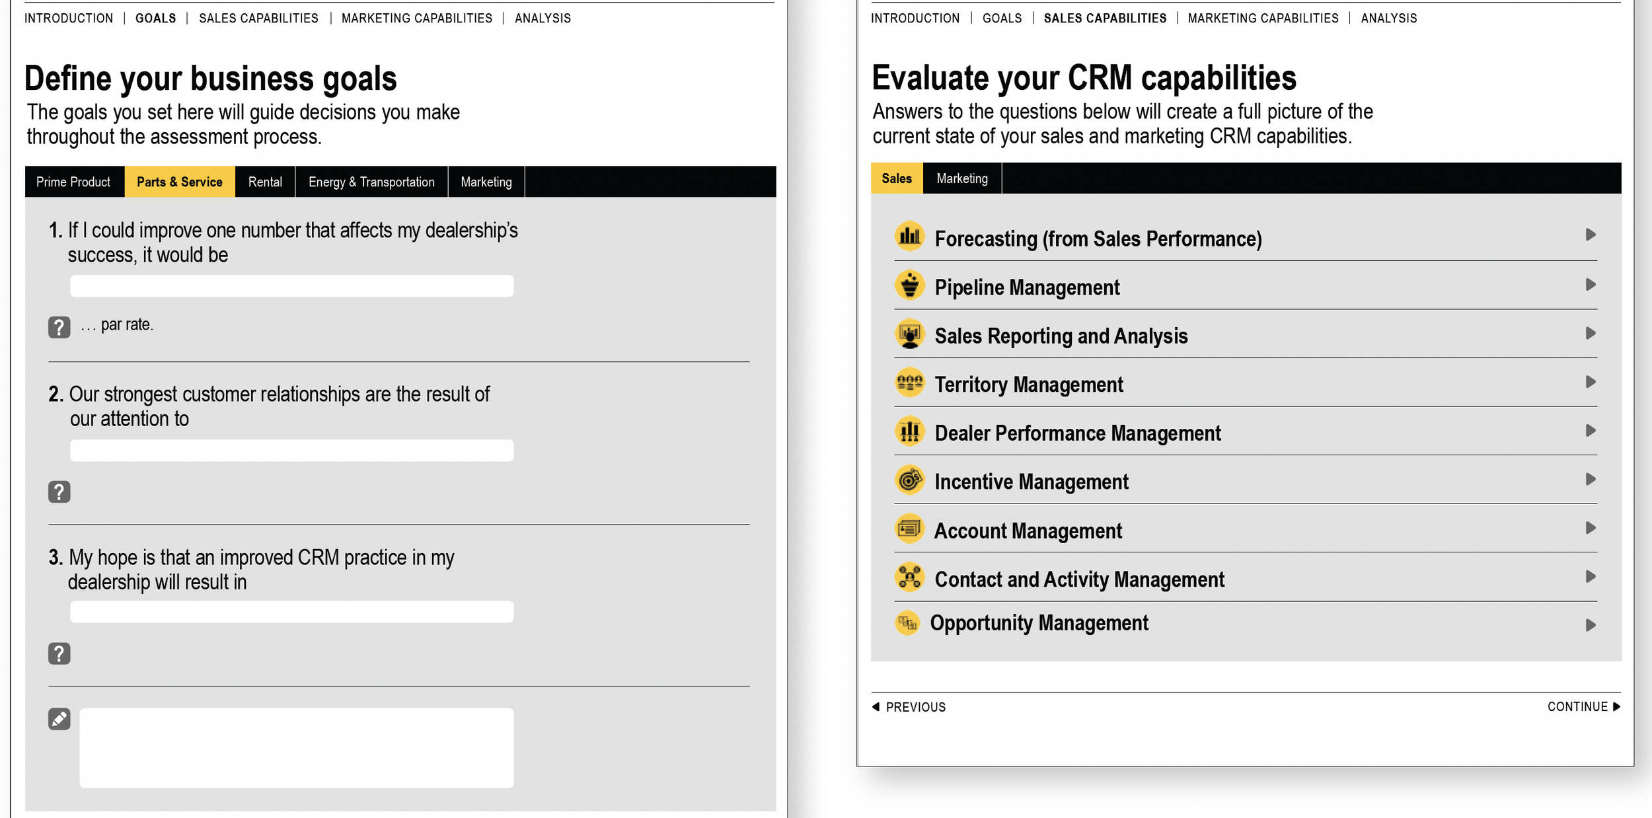Expand the Sales Reporting and Analysis row arrow
This screenshot has height=818, width=1652.
click(x=1590, y=334)
